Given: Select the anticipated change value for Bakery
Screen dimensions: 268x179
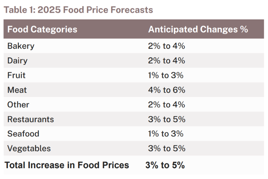Looking at the screenshot, I should tap(166, 46).
